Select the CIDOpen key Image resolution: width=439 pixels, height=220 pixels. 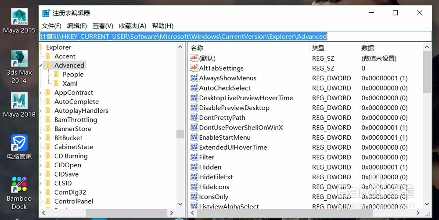coord(68,165)
